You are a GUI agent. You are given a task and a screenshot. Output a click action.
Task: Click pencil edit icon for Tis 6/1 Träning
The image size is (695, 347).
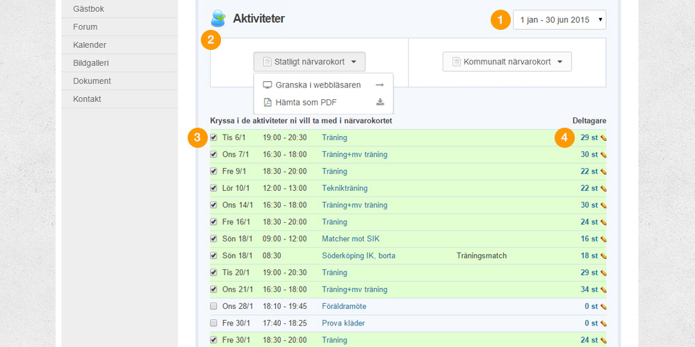603,138
